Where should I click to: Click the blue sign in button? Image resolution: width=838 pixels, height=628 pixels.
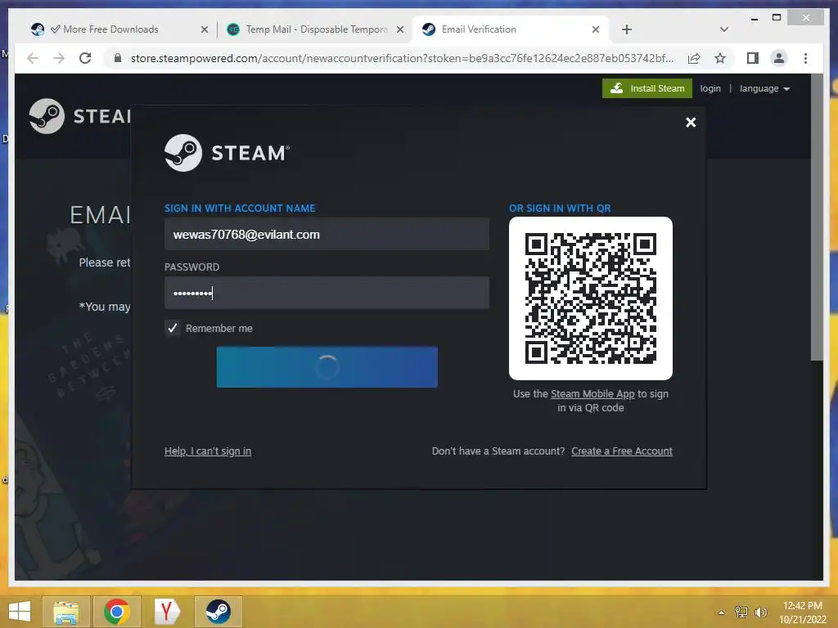pos(327,367)
